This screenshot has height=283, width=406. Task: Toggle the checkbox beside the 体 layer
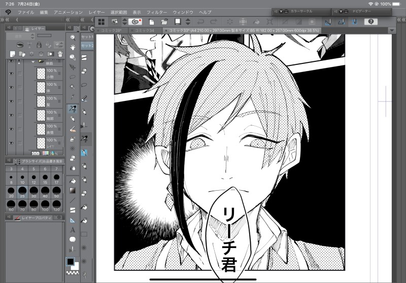click(x=20, y=87)
